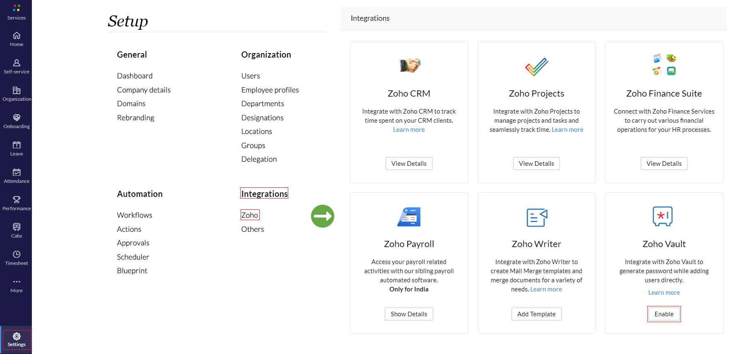Follow Learn more link under Zoho Projects
The height and width of the screenshot is (354, 736).
567,130
